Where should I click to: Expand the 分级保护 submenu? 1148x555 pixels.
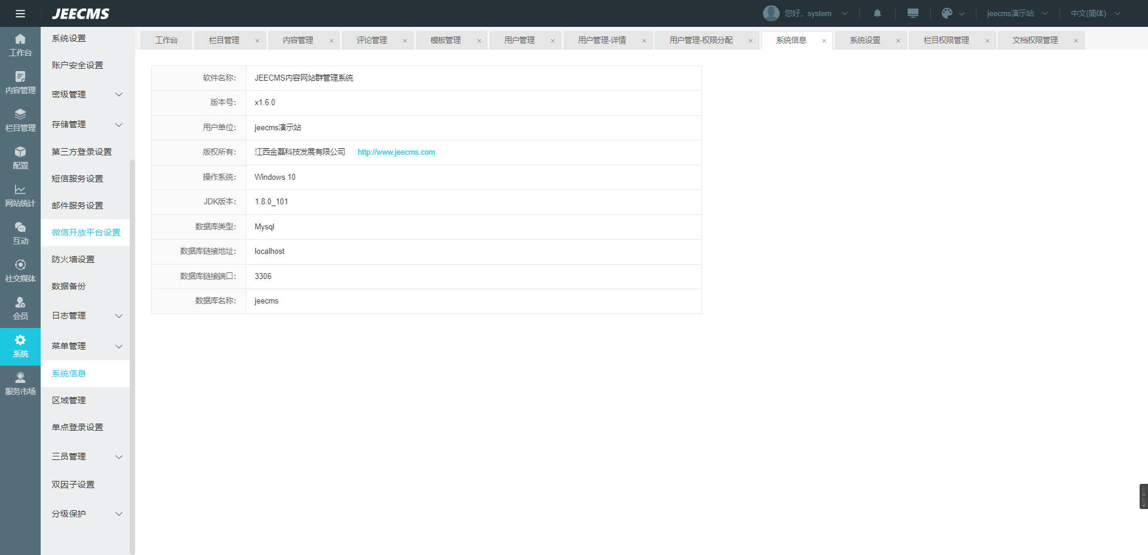pyautogui.click(x=119, y=514)
